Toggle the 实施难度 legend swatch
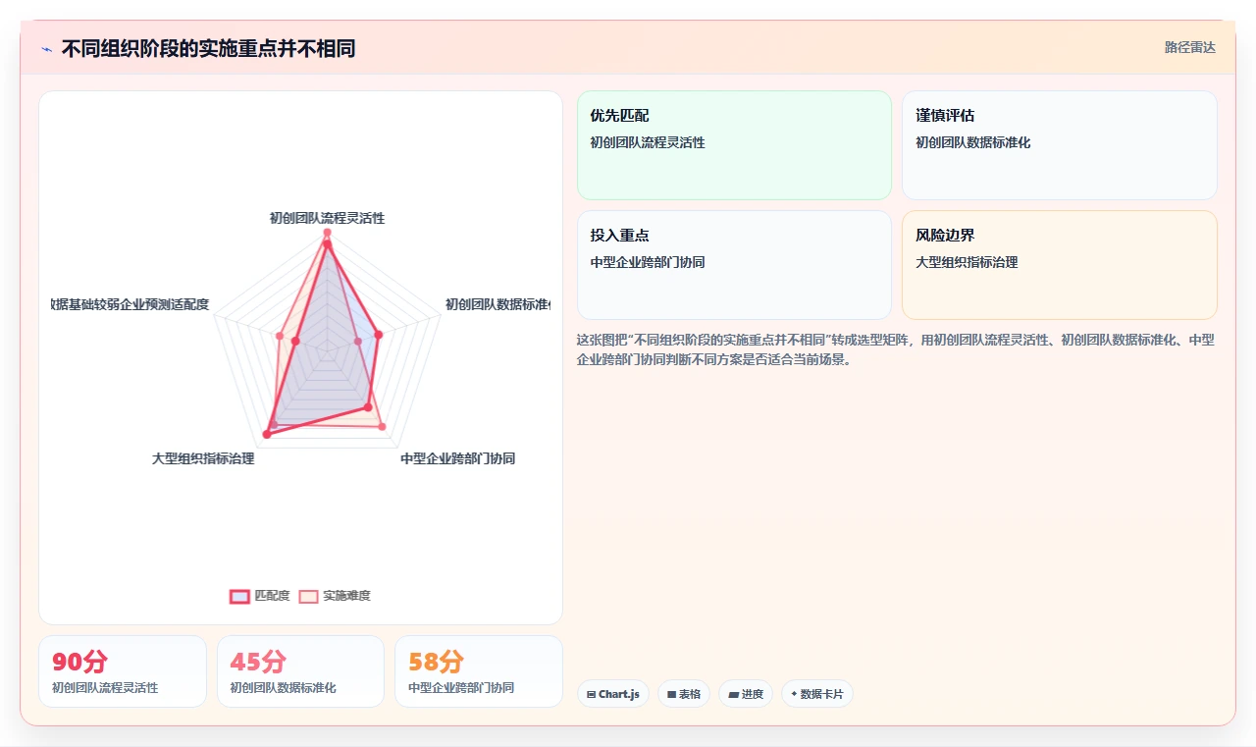Viewport: 1256px width, 747px height. tap(308, 596)
